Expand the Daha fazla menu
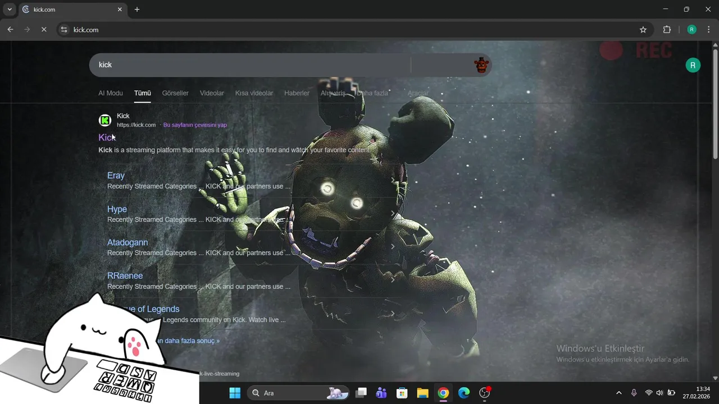 coord(372,93)
